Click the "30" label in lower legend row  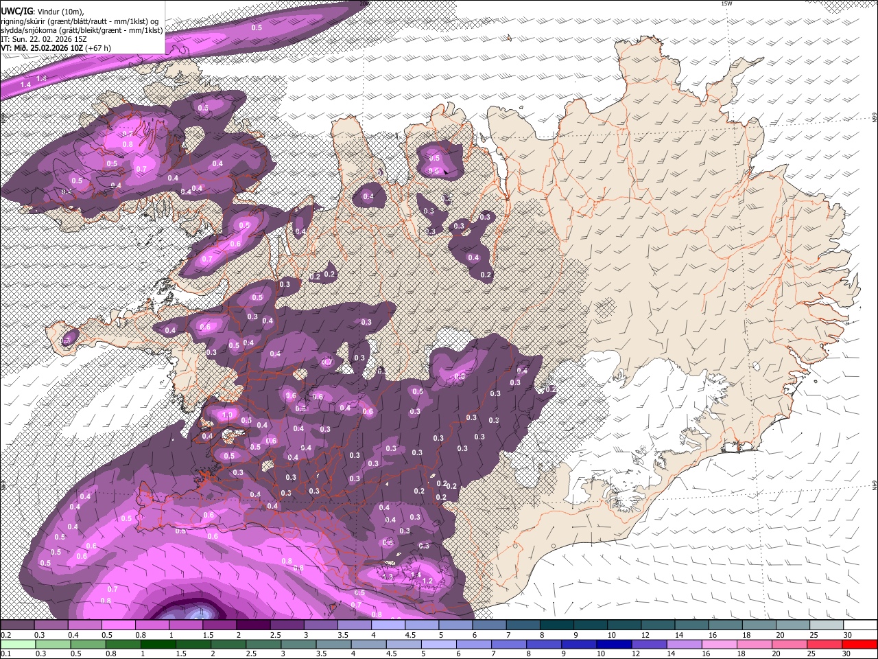pos(846,654)
